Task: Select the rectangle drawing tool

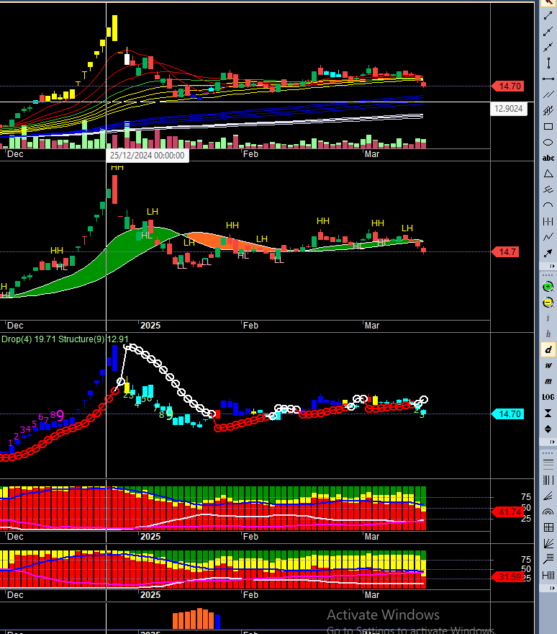Action: coord(548,127)
